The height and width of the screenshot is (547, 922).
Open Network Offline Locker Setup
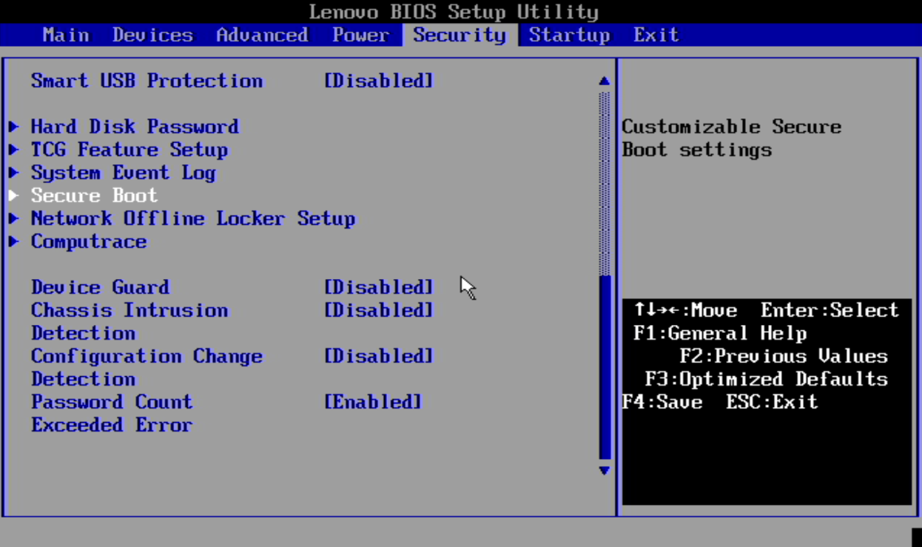[x=193, y=218]
